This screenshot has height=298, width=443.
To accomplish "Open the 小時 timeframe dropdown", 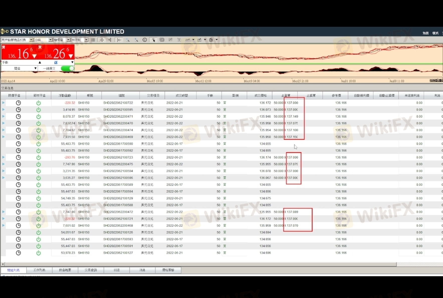I will pyautogui.click(x=50, y=40).
